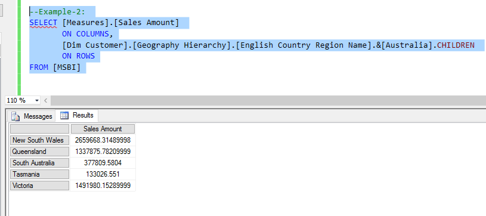486x216 pixels.
Task: Click the horizontal scrollbar left arrow
Action: click(x=45, y=101)
